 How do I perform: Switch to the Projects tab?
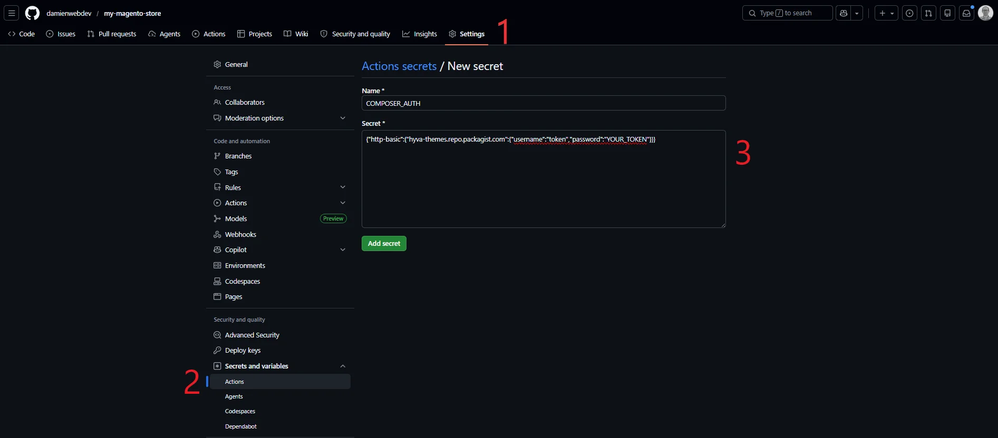(x=255, y=34)
